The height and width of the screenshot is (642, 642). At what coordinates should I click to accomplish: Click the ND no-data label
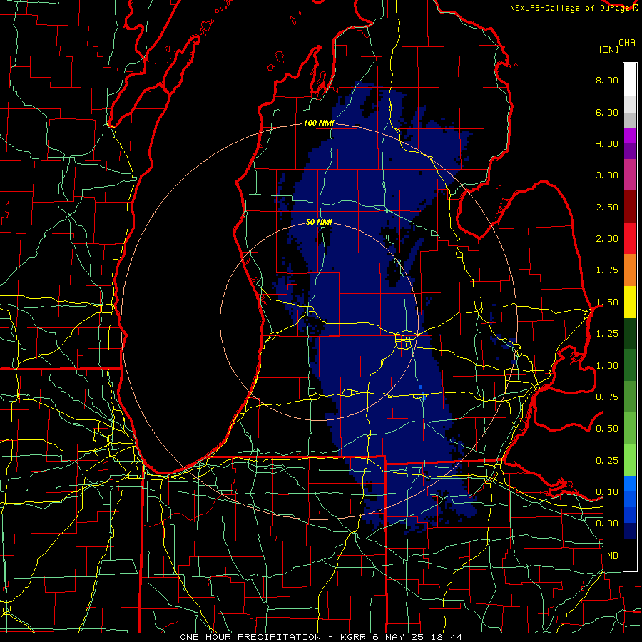pyautogui.click(x=613, y=556)
